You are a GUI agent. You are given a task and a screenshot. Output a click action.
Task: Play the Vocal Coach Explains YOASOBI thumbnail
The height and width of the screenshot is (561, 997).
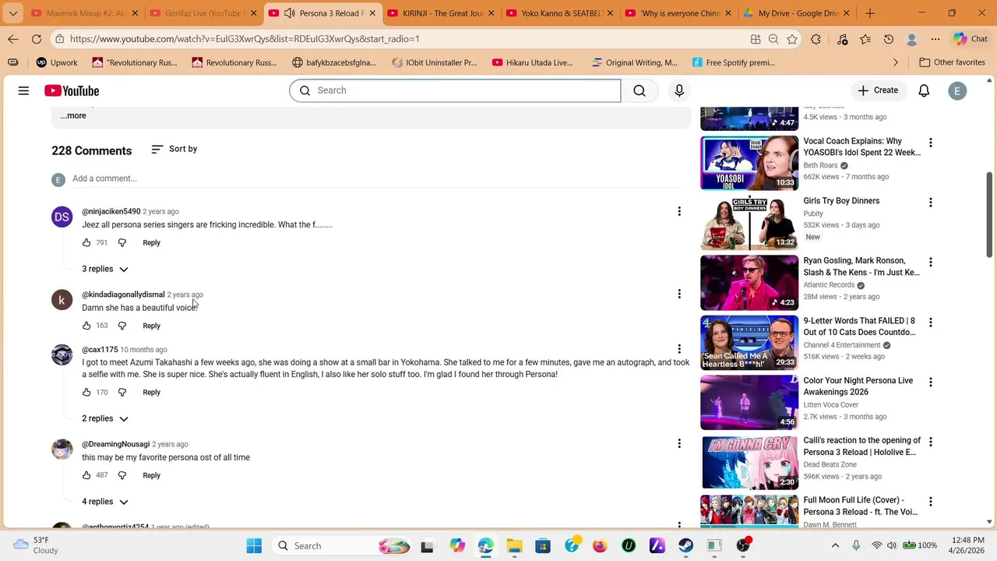tap(749, 163)
